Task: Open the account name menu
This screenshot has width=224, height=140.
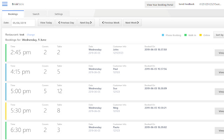Action: pos(210,4)
